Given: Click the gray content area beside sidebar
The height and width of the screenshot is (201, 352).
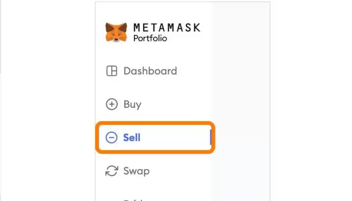Looking at the screenshot, I should [x=240, y=94].
